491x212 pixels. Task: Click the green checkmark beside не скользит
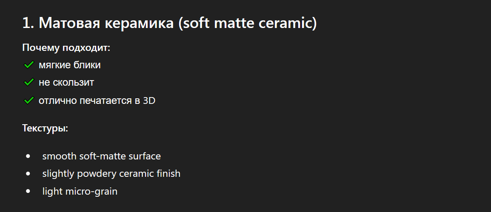tap(29, 82)
